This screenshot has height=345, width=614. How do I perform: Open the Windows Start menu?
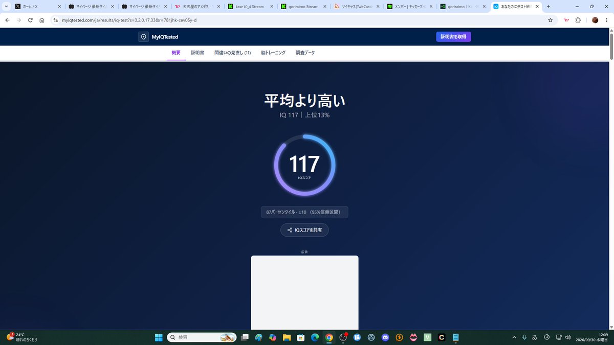[159, 337]
